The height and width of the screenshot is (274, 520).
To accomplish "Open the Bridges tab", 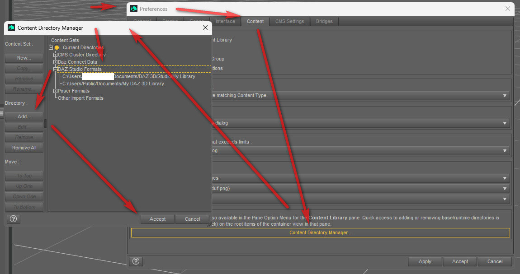I will point(324,21).
